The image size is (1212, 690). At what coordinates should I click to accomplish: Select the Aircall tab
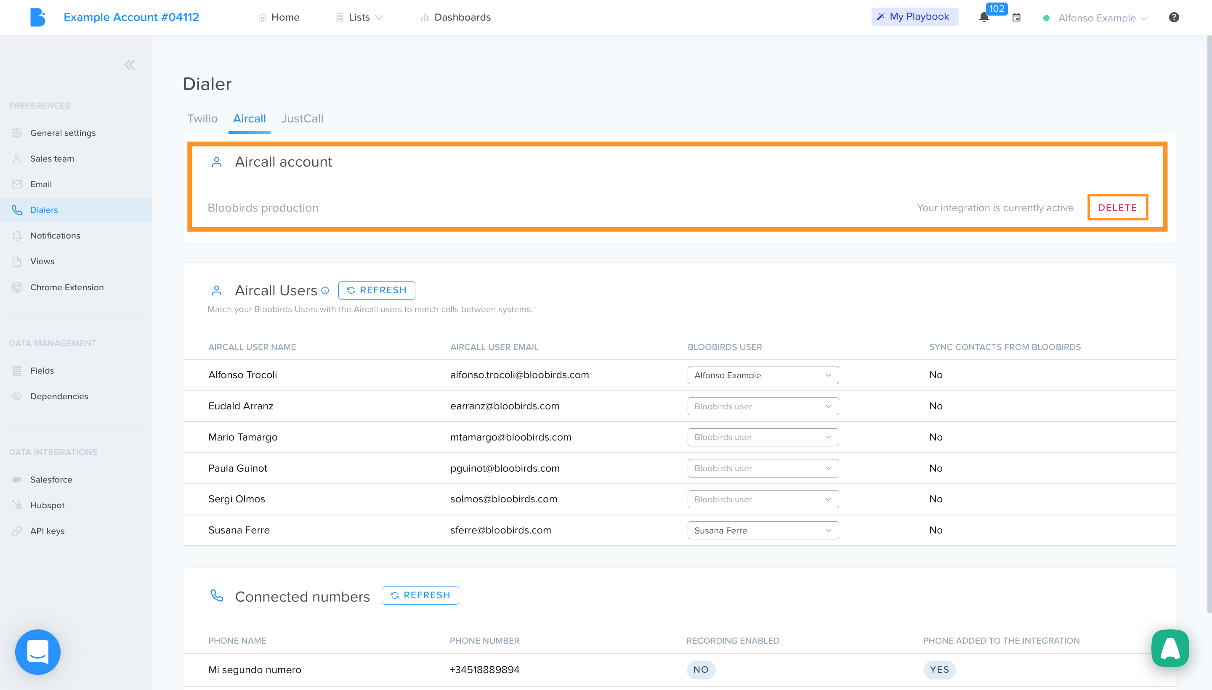pyautogui.click(x=249, y=119)
